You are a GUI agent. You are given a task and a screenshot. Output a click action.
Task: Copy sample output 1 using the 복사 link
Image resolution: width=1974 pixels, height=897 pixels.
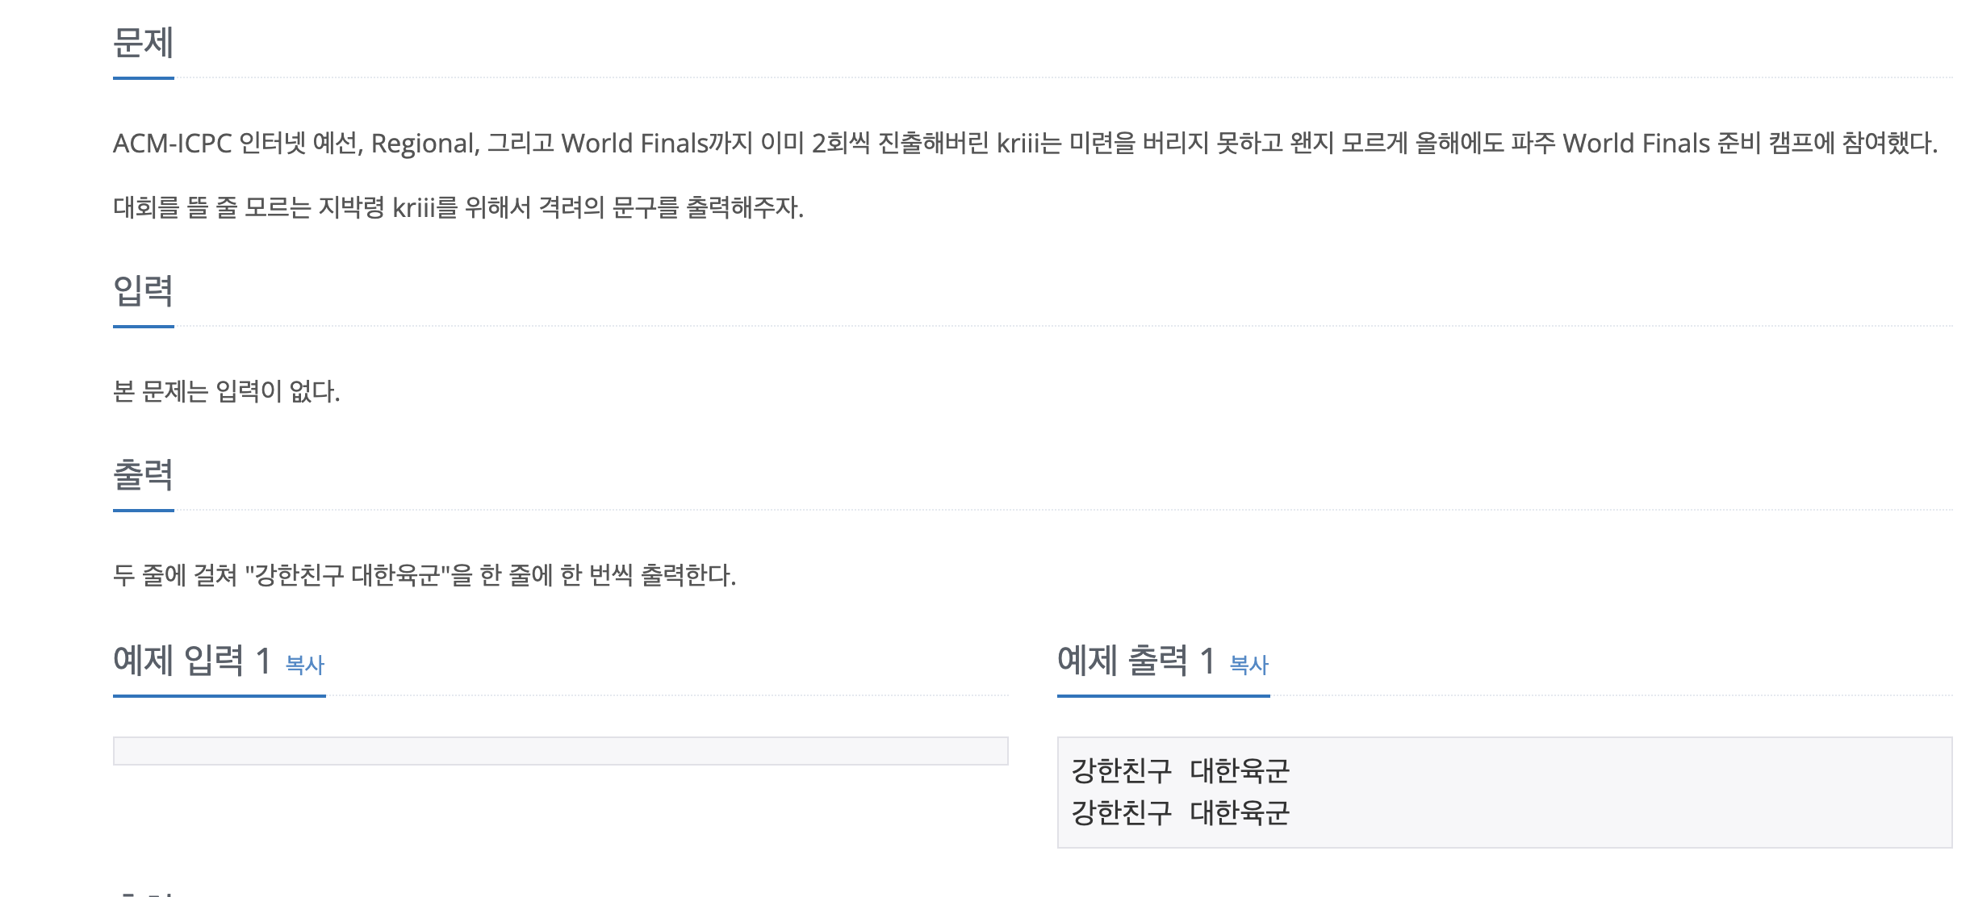[x=1249, y=665]
